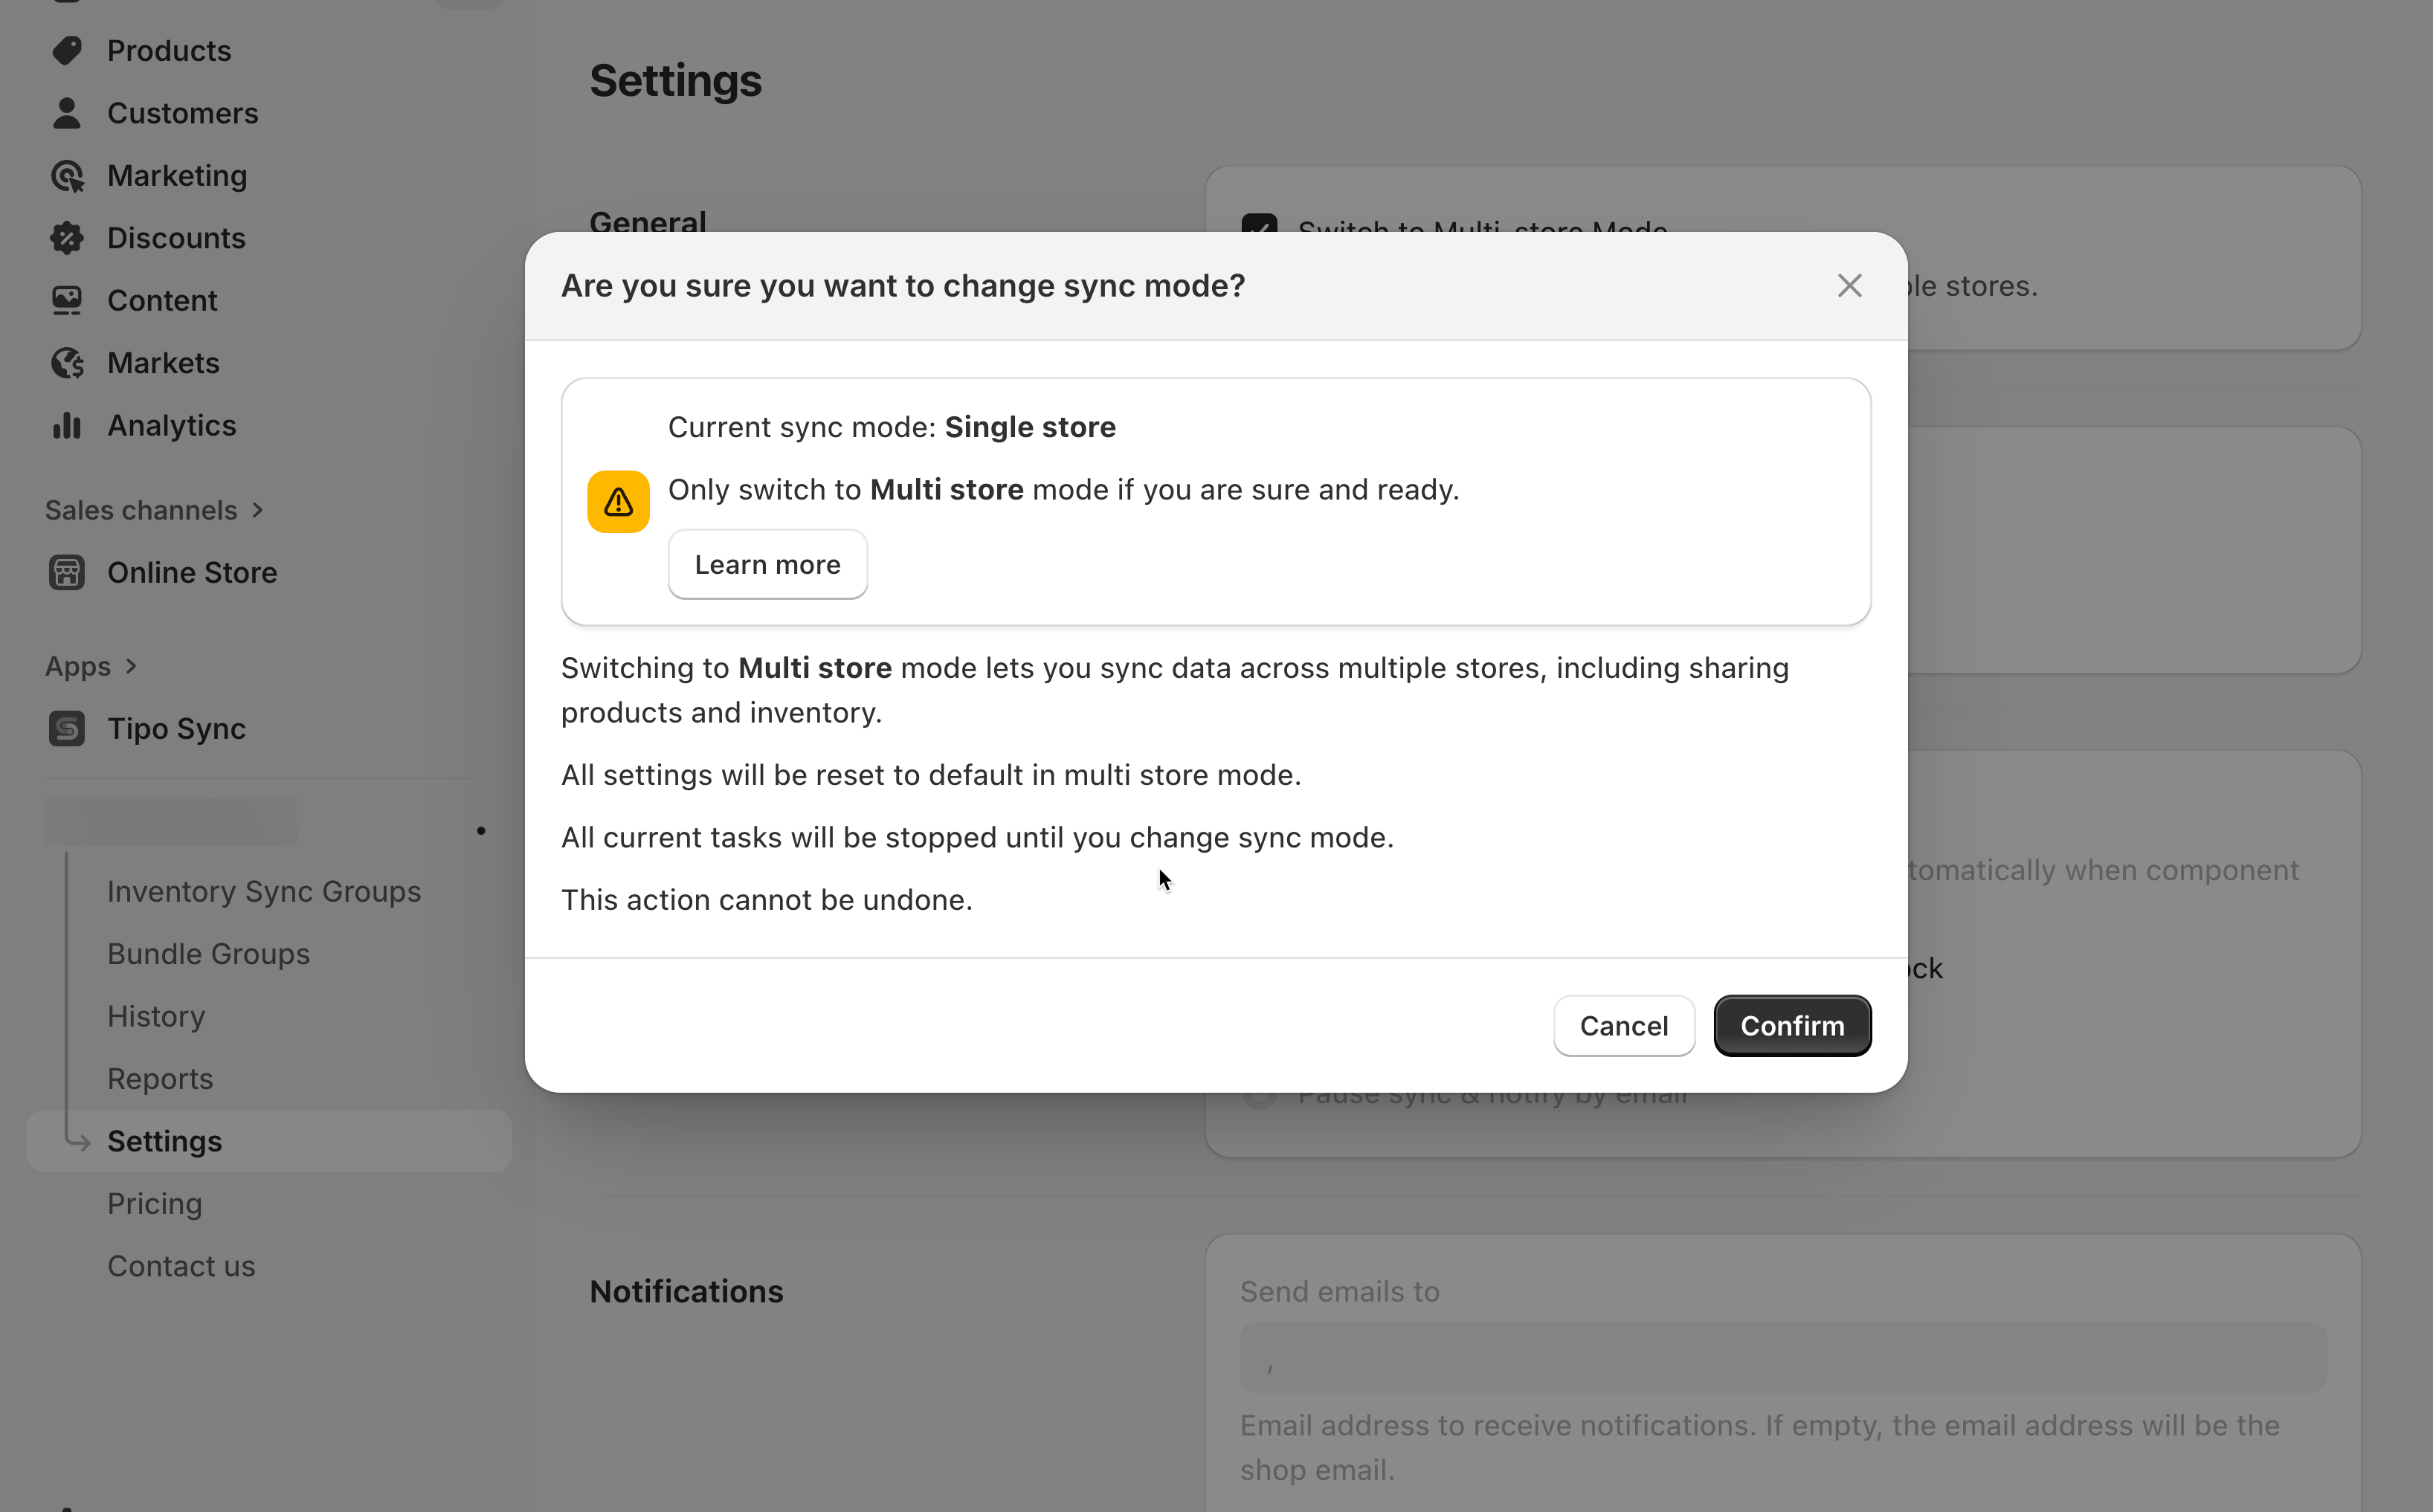Click the Online Store storefront icon

point(67,573)
